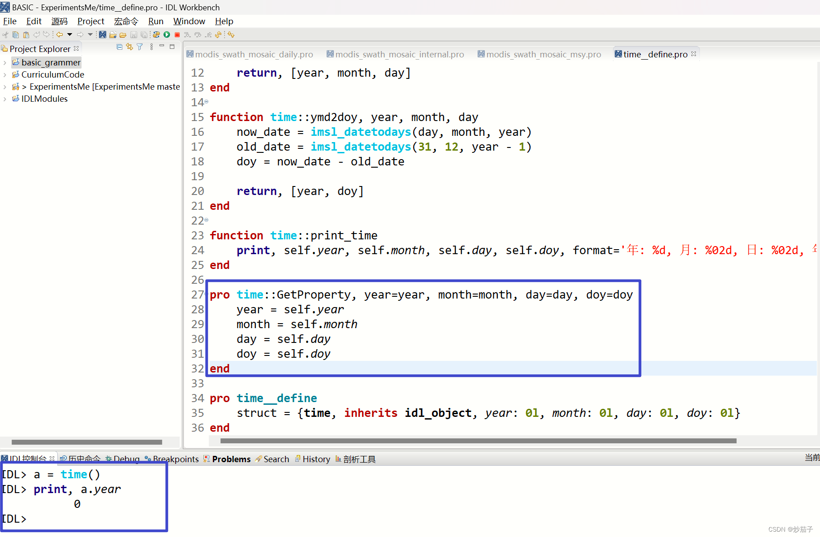Click the Save disk toolbar icon

(x=134, y=35)
